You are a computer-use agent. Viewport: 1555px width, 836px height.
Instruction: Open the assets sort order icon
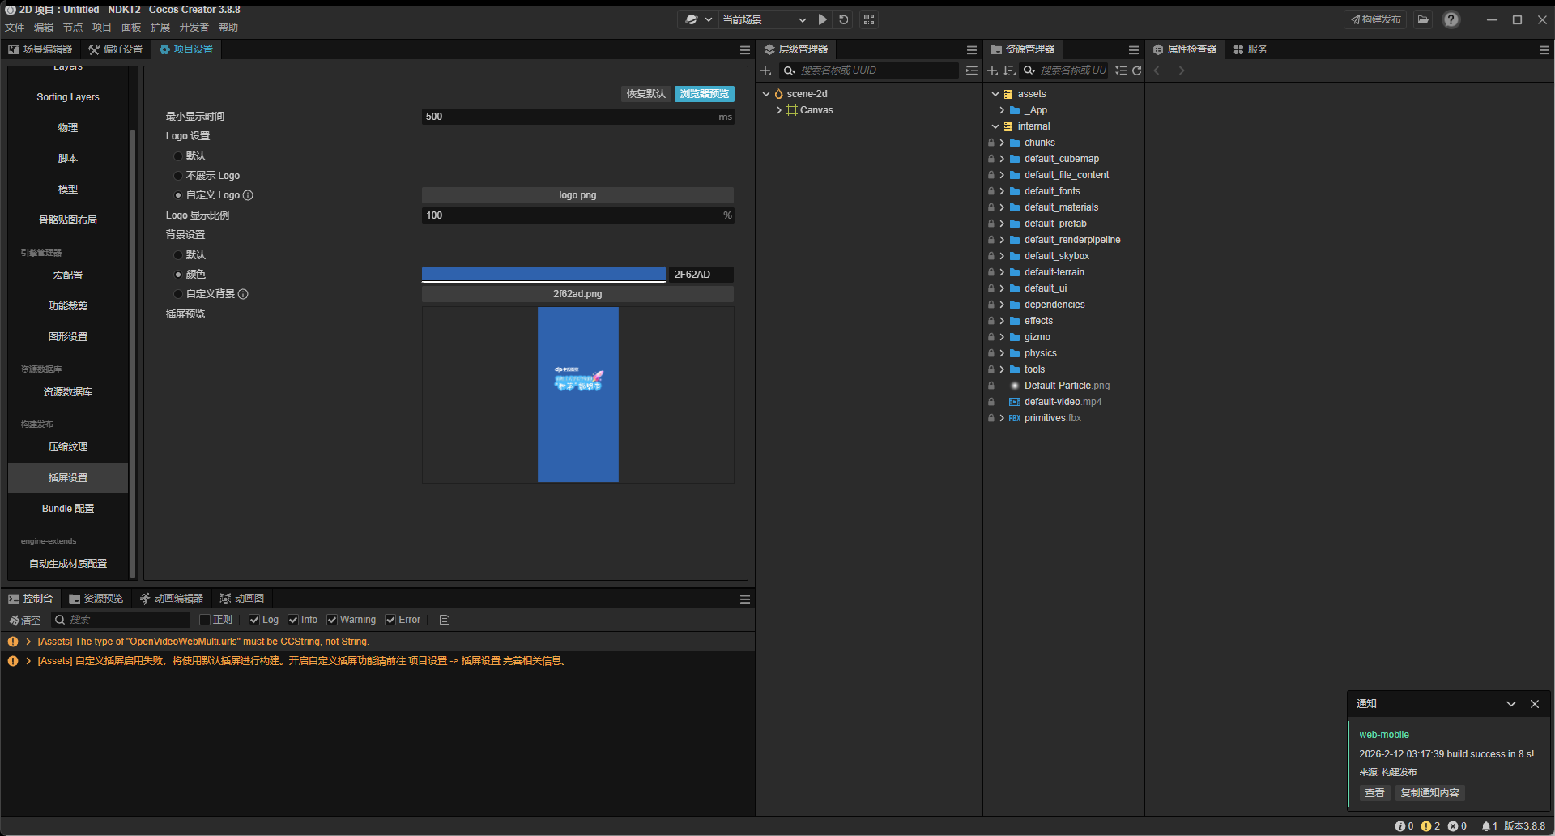[1009, 70]
